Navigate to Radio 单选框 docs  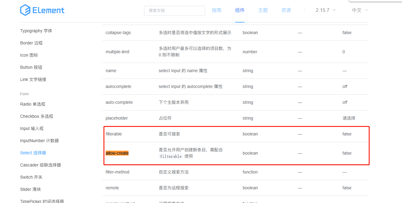33,104
